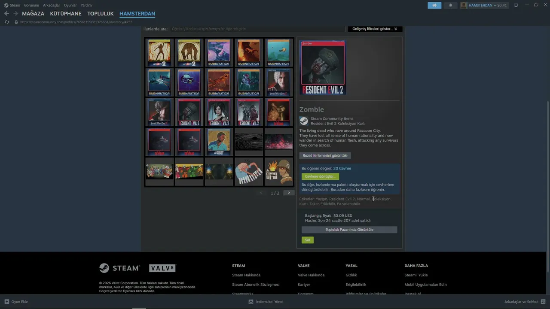Click Rozet İlerlemesini görüntüle button
Image resolution: width=550 pixels, height=309 pixels.
(325, 155)
